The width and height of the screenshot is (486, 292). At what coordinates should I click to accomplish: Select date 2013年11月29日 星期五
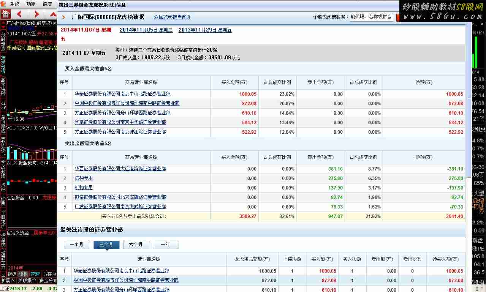pyautogui.click(x=205, y=30)
